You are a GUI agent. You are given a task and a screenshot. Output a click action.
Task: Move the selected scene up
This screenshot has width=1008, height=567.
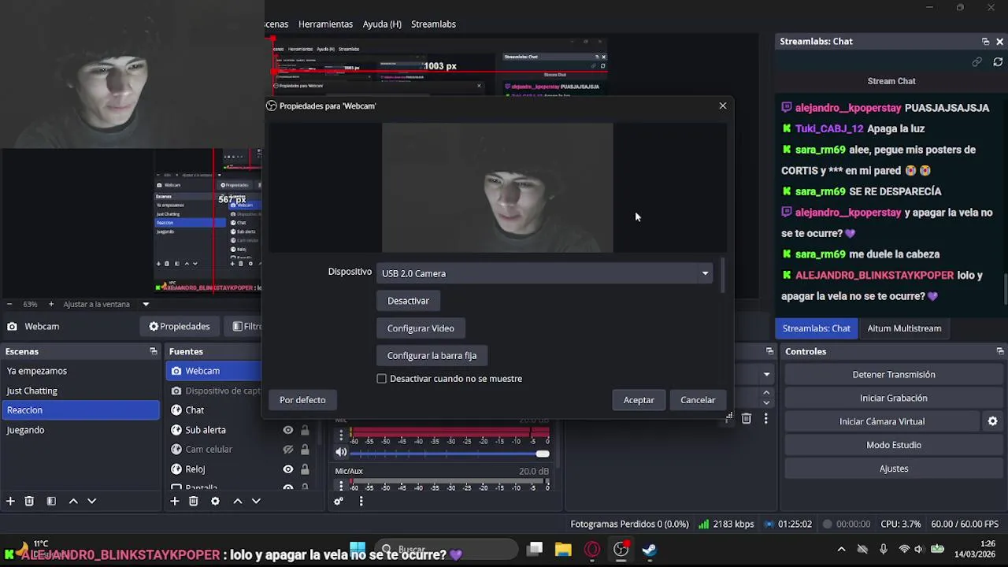click(73, 501)
